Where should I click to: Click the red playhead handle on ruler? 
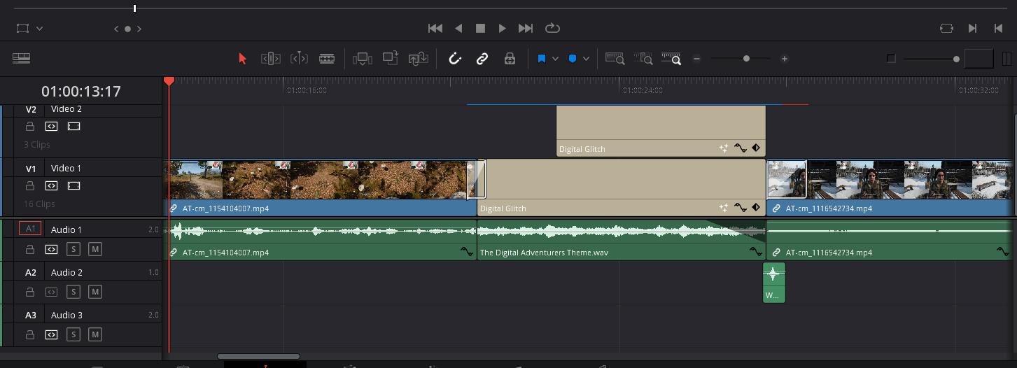[169, 82]
